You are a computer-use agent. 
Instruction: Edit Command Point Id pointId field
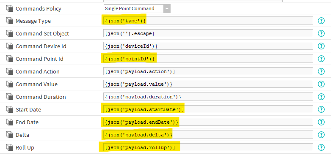point(208,59)
